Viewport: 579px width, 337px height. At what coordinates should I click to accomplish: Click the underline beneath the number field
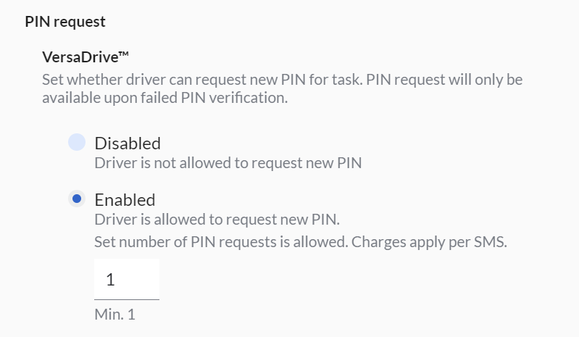tap(127, 299)
